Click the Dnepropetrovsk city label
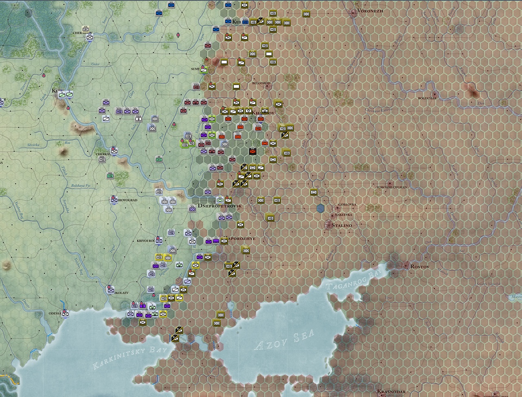 tap(220, 206)
